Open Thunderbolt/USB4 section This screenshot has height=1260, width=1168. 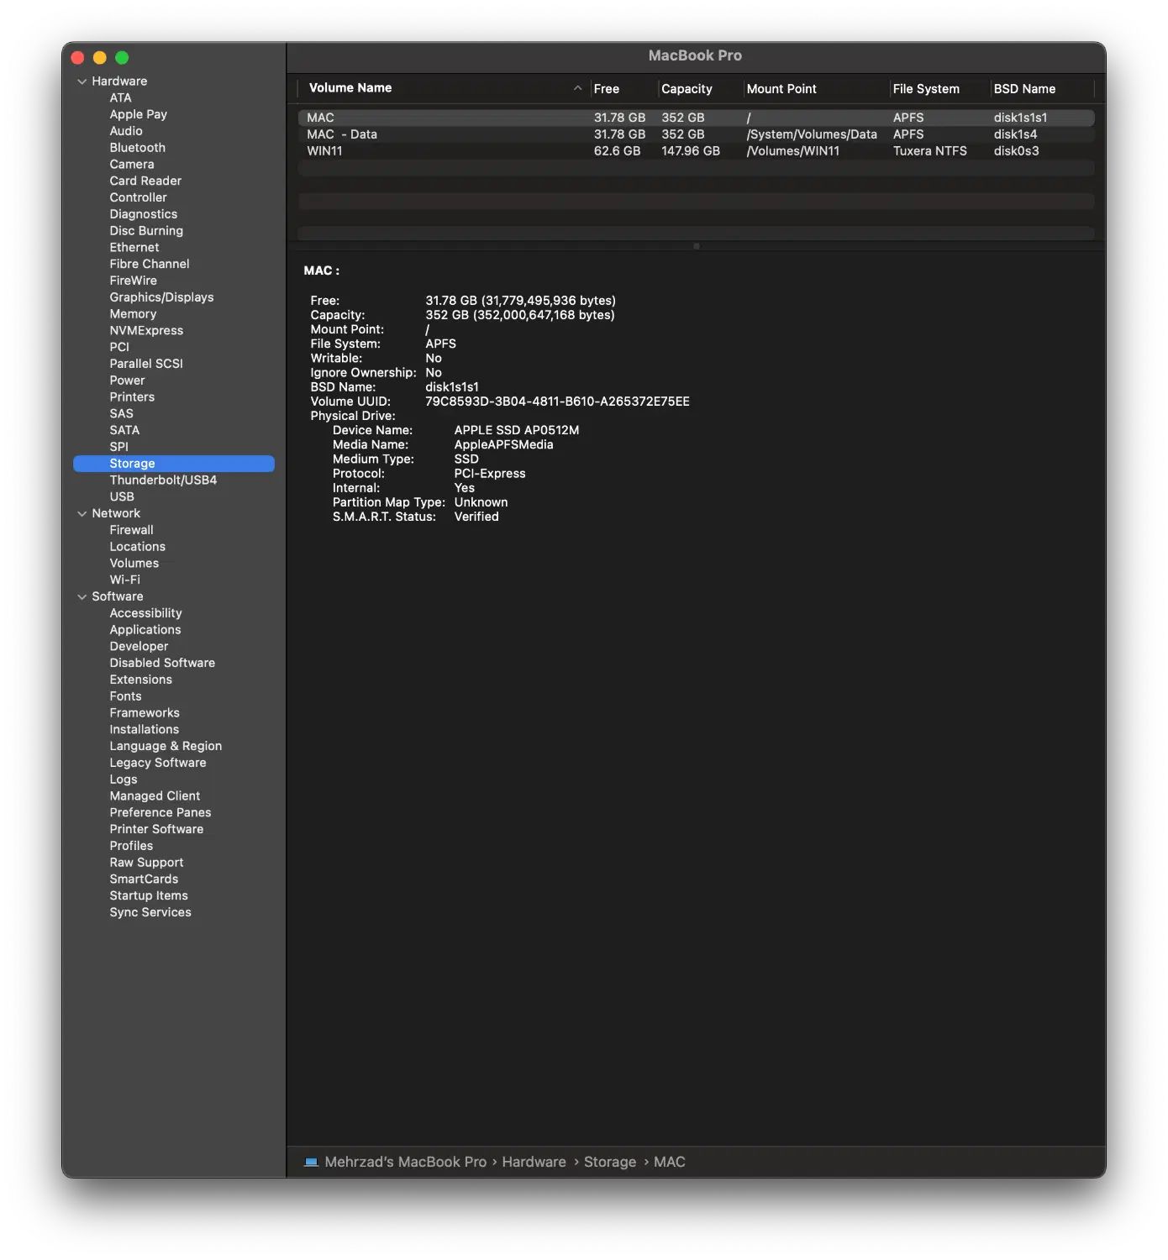[x=163, y=480]
